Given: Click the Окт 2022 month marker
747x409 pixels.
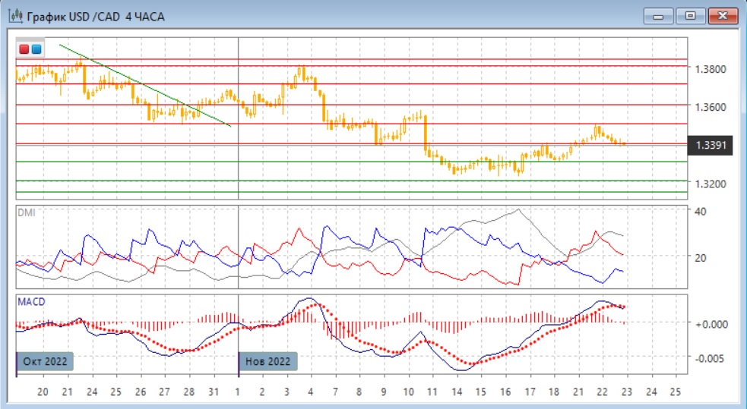Looking at the screenshot, I should point(46,361).
